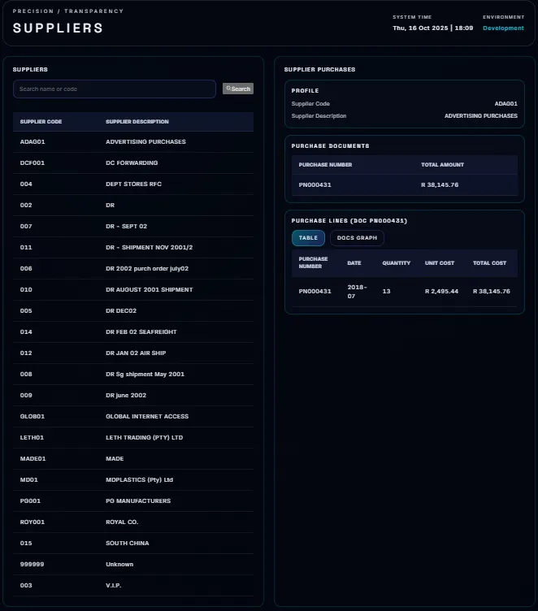The height and width of the screenshot is (611, 538).
Task: Switch to the Table tab
Action: [x=308, y=238]
